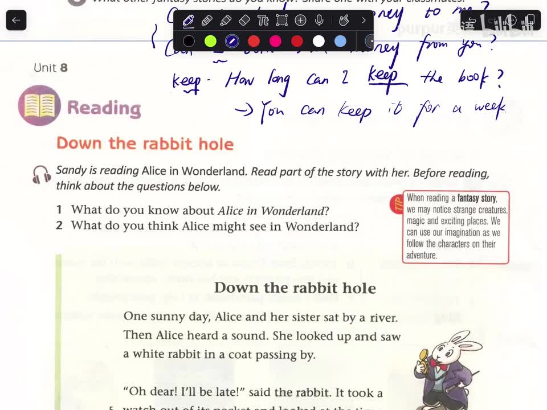547x410 pixels.
Task: Select the pencil tool
Action: click(x=207, y=20)
